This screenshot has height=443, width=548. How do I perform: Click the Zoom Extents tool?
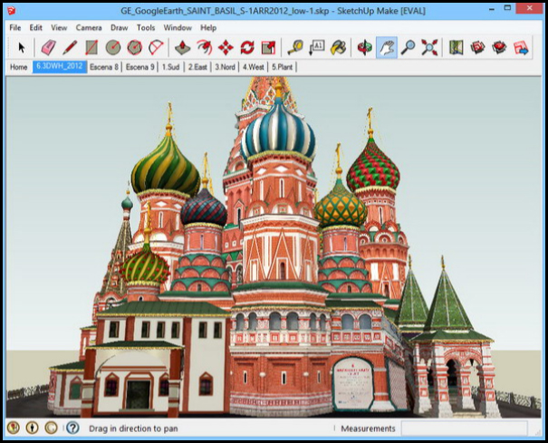[x=429, y=47]
